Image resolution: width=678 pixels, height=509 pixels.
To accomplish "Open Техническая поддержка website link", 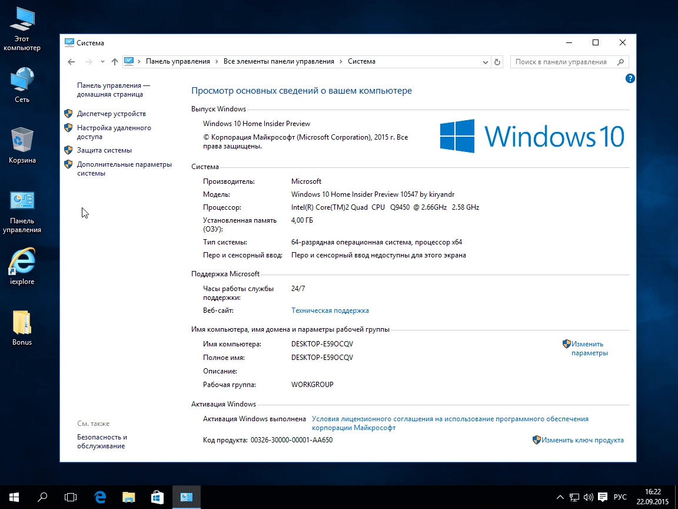I will tap(330, 310).
